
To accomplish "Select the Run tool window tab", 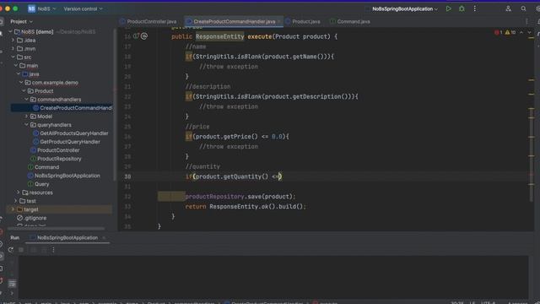I will (15, 237).
